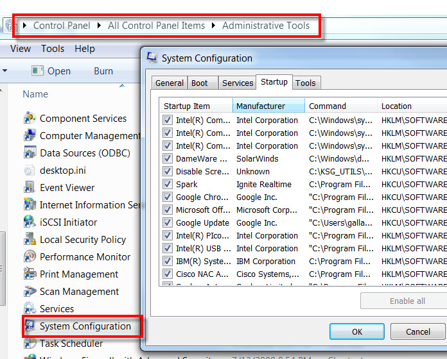
Task: Switch to the Services tab
Action: pos(238,83)
